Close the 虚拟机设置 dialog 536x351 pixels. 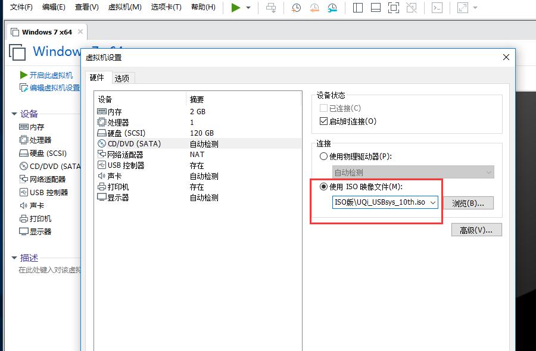click(x=506, y=57)
